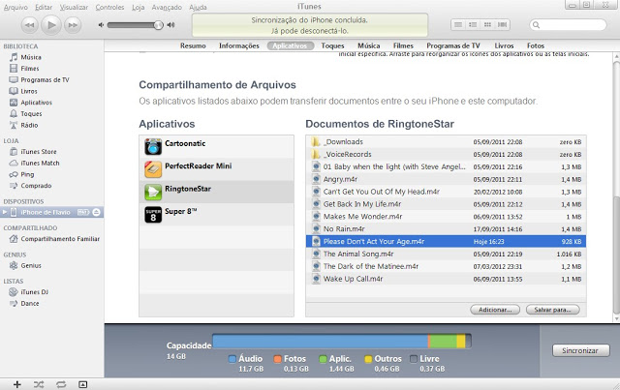The width and height of the screenshot is (620, 390).
Task: Select the PerfectReader Mini app icon
Action: [152, 168]
